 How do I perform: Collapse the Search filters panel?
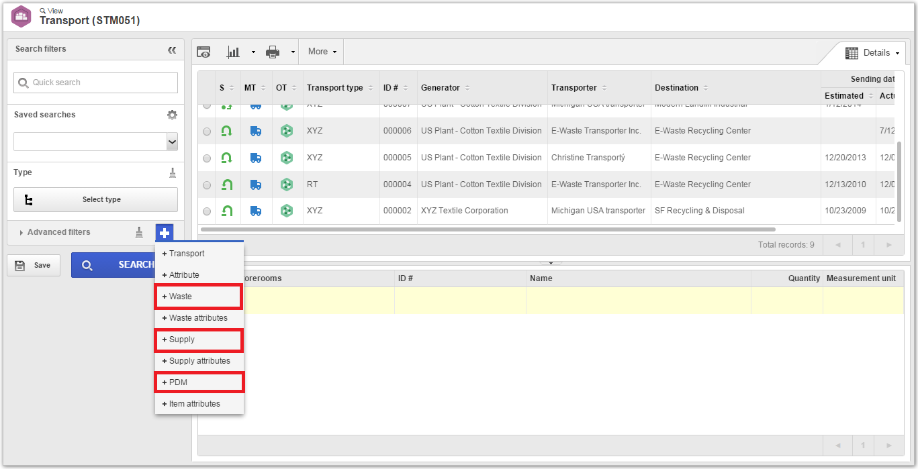coord(172,50)
